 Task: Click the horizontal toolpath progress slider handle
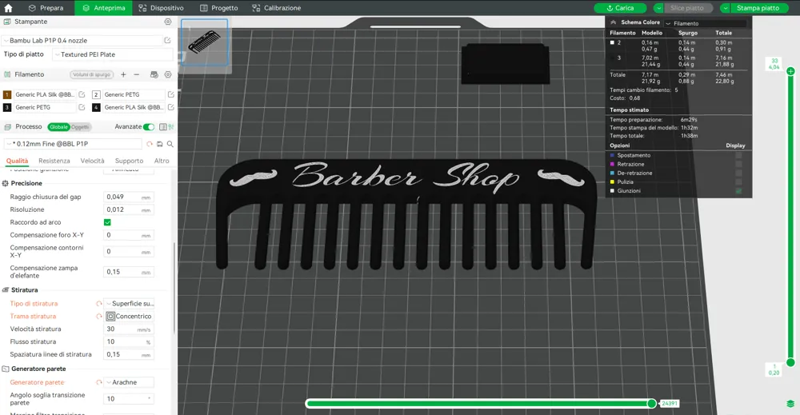point(651,403)
